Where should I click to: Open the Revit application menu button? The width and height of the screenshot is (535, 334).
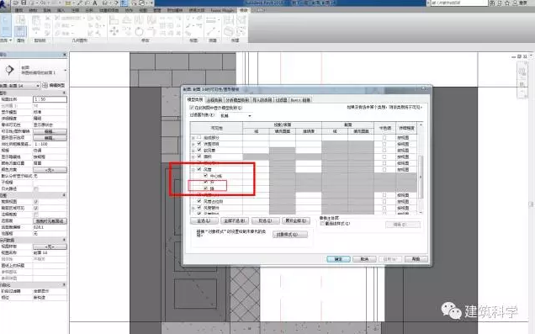(x=5, y=4)
